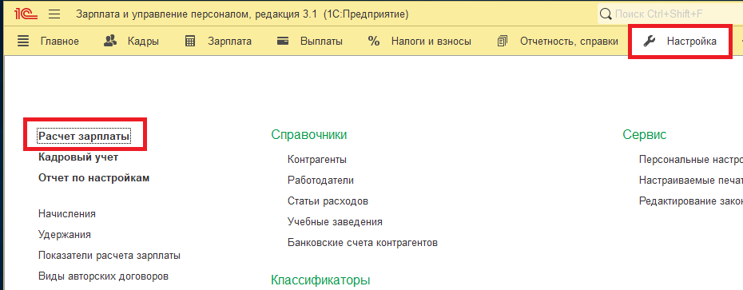The image size is (743, 290).
Task: Open the hamburger main menu icon
Action: pyautogui.click(x=54, y=14)
